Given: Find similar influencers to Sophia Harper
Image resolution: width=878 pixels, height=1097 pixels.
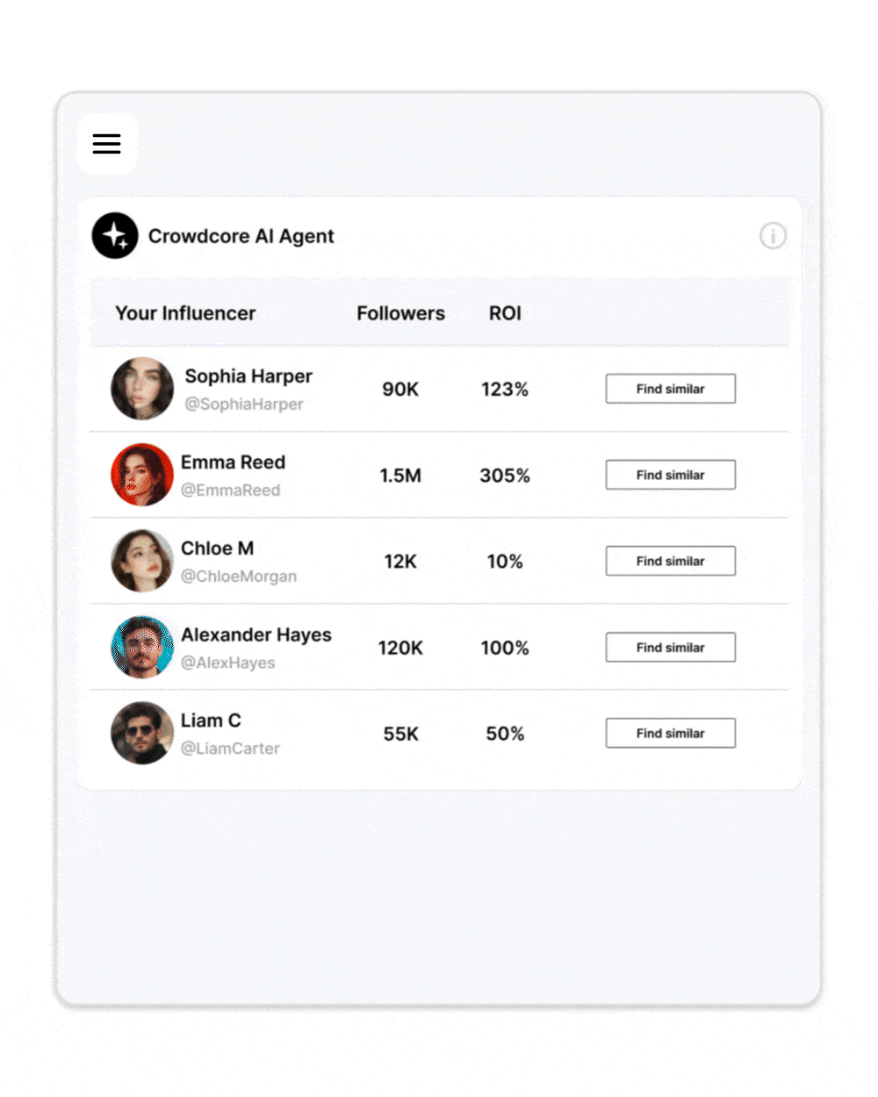Looking at the screenshot, I should click(x=670, y=389).
